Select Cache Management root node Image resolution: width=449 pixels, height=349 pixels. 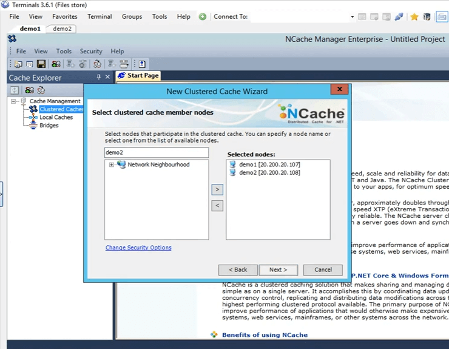tap(55, 101)
